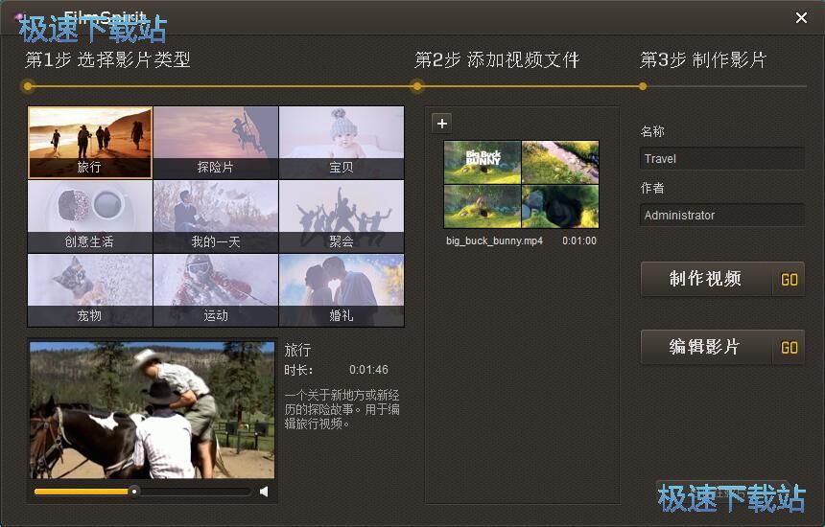Jump to step 1 marker on timeline

[28, 86]
